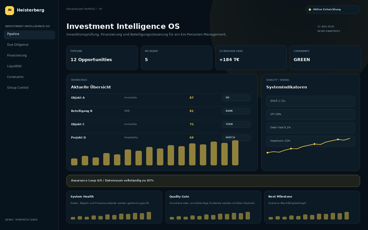Click score 69 for Projekt D
This screenshot has width=368, height=230.
[192, 137]
